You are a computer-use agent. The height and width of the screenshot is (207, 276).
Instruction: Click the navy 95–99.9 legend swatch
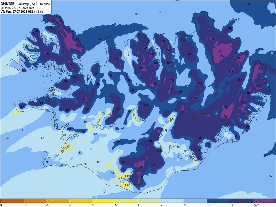[x=241, y=201]
